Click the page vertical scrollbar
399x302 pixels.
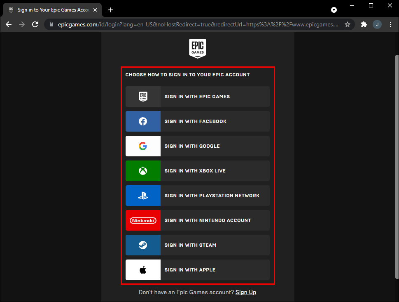click(x=397, y=167)
